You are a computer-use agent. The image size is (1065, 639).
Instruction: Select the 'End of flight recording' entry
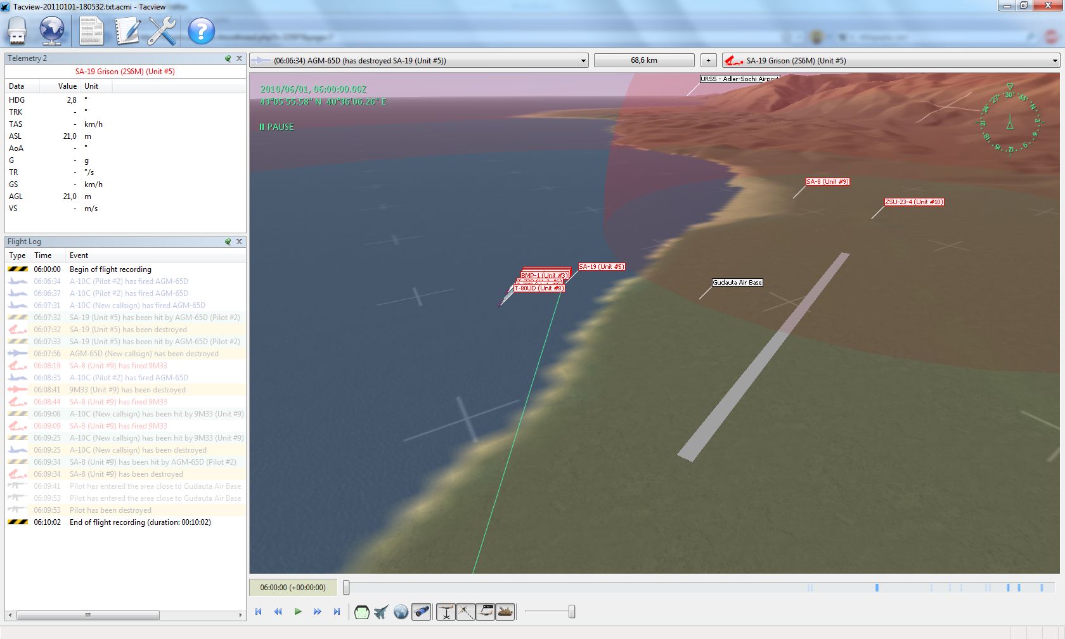click(x=126, y=522)
